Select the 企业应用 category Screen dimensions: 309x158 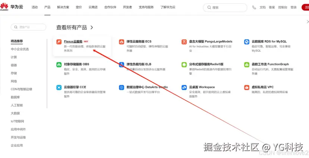17,145
